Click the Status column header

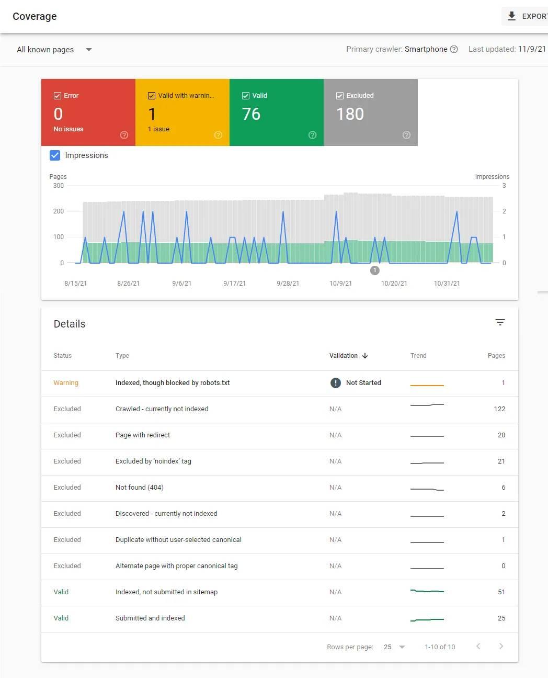tap(63, 356)
